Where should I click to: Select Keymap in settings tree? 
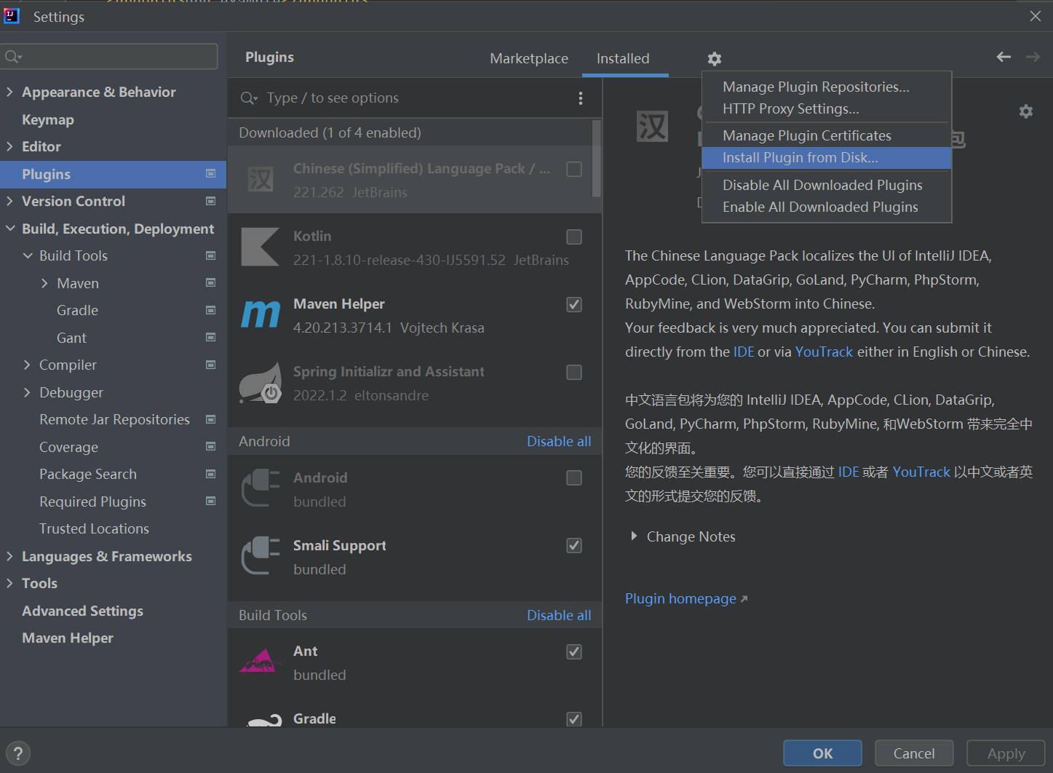tap(48, 119)
